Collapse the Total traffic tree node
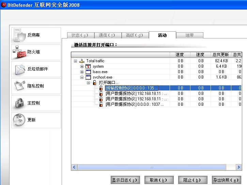This screenshot has height=185, width=247. (75, 61)
